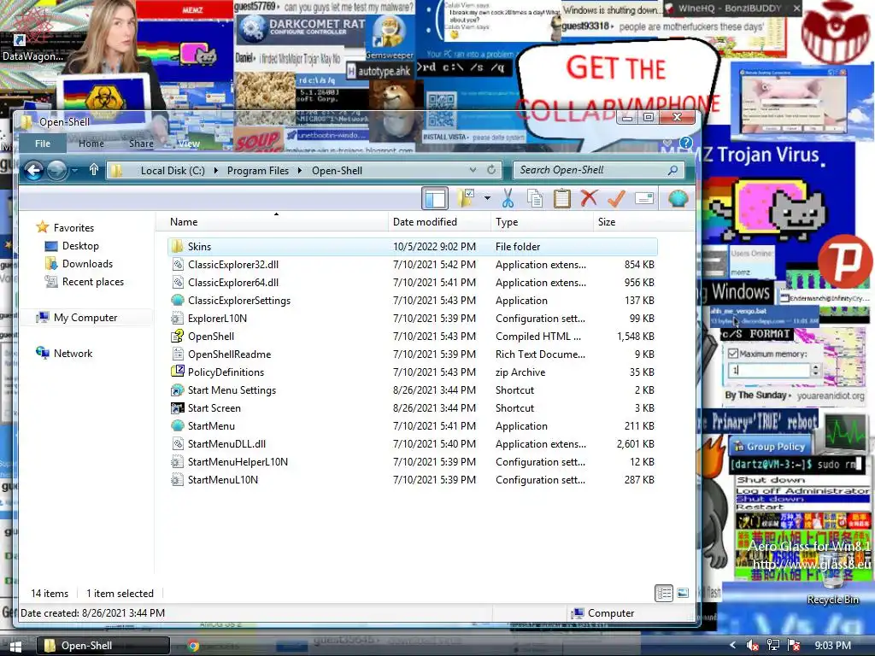Click the Back navigation arrow

click(34, 170)
